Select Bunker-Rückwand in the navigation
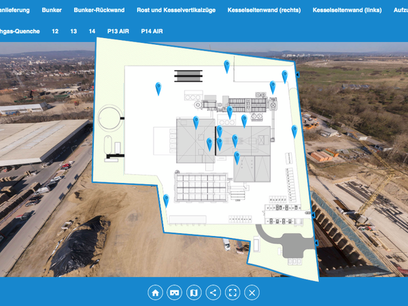 point(99,10)
